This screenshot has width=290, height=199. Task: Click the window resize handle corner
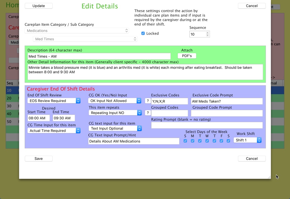click(x=269, y=177)
